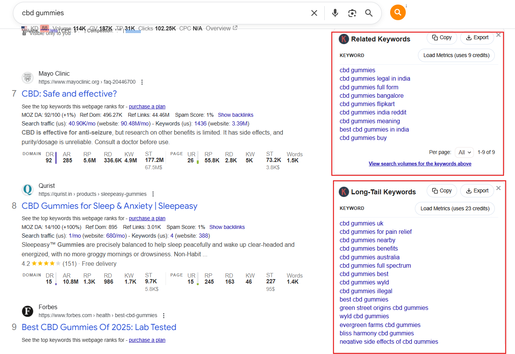Viewport: 515px width, 354px height.
Task: Close the Related Keywords panel
Action: [x=498, y=35]
